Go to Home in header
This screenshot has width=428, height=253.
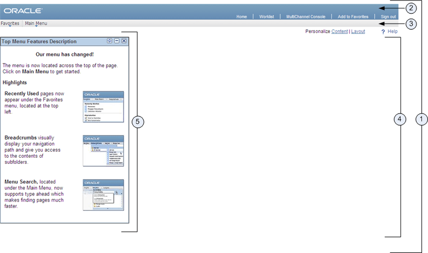(x=241, y=16)
